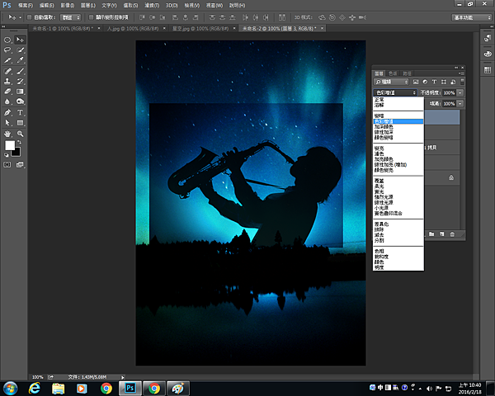Toggle Quick Mask mode icon

pos(8,164)
